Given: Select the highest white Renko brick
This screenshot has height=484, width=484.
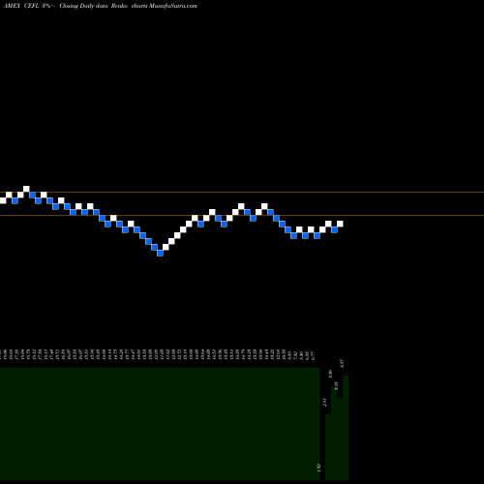Looking at the screenshot, I should (26, 189).
